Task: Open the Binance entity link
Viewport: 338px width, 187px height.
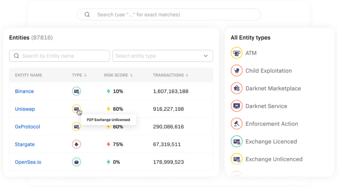Action: coord(24,91)
